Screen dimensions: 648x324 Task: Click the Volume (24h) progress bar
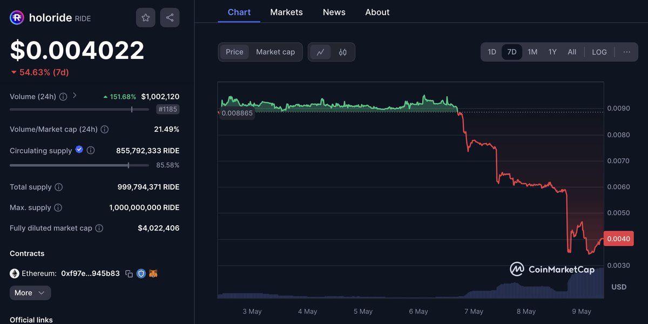point(79,110)
